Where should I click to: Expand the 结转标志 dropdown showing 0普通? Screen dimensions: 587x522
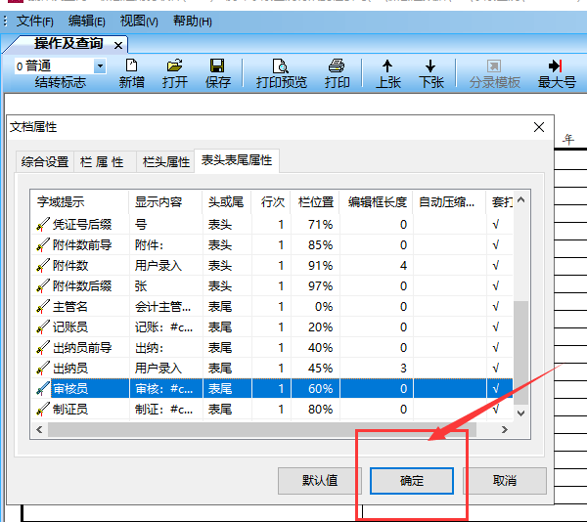[100, 65]
